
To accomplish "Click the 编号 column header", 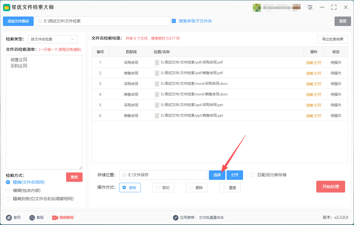I will [x=100, y=52].
